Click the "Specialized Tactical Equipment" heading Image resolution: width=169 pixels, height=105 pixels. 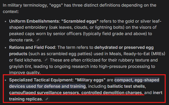point(41,80)
